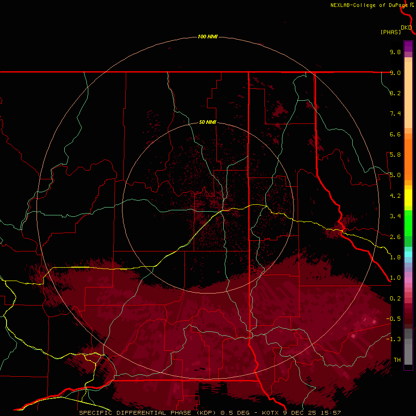Viewport: 416px width, 416px height.
Task: Click the 5.0 scale label
Action: click(395, 175)
